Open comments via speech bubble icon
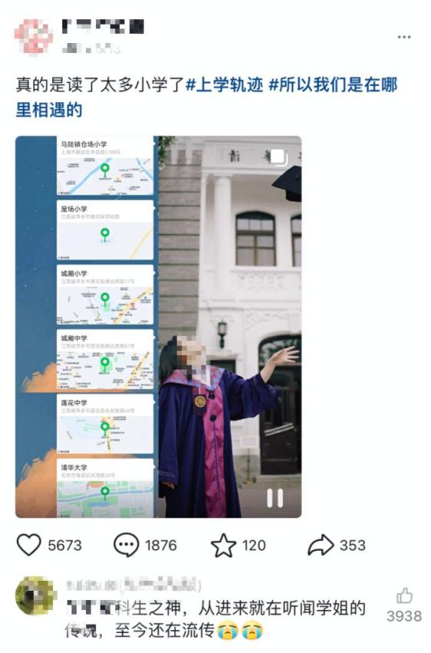 [126, 545]
